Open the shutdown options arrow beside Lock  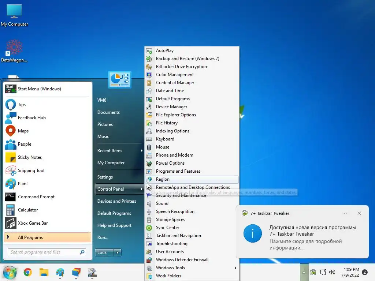pyautogui.click(x=118, y=252)
